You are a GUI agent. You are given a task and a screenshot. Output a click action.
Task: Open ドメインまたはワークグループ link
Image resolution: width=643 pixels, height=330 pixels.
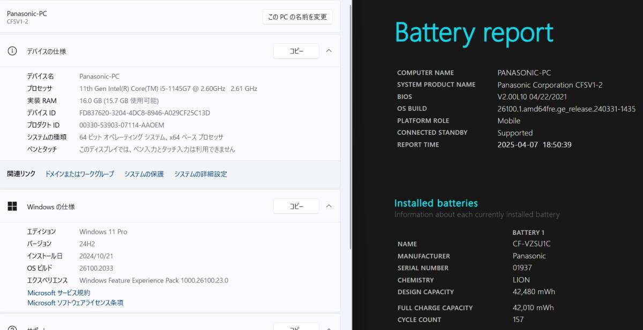point(79,174)
